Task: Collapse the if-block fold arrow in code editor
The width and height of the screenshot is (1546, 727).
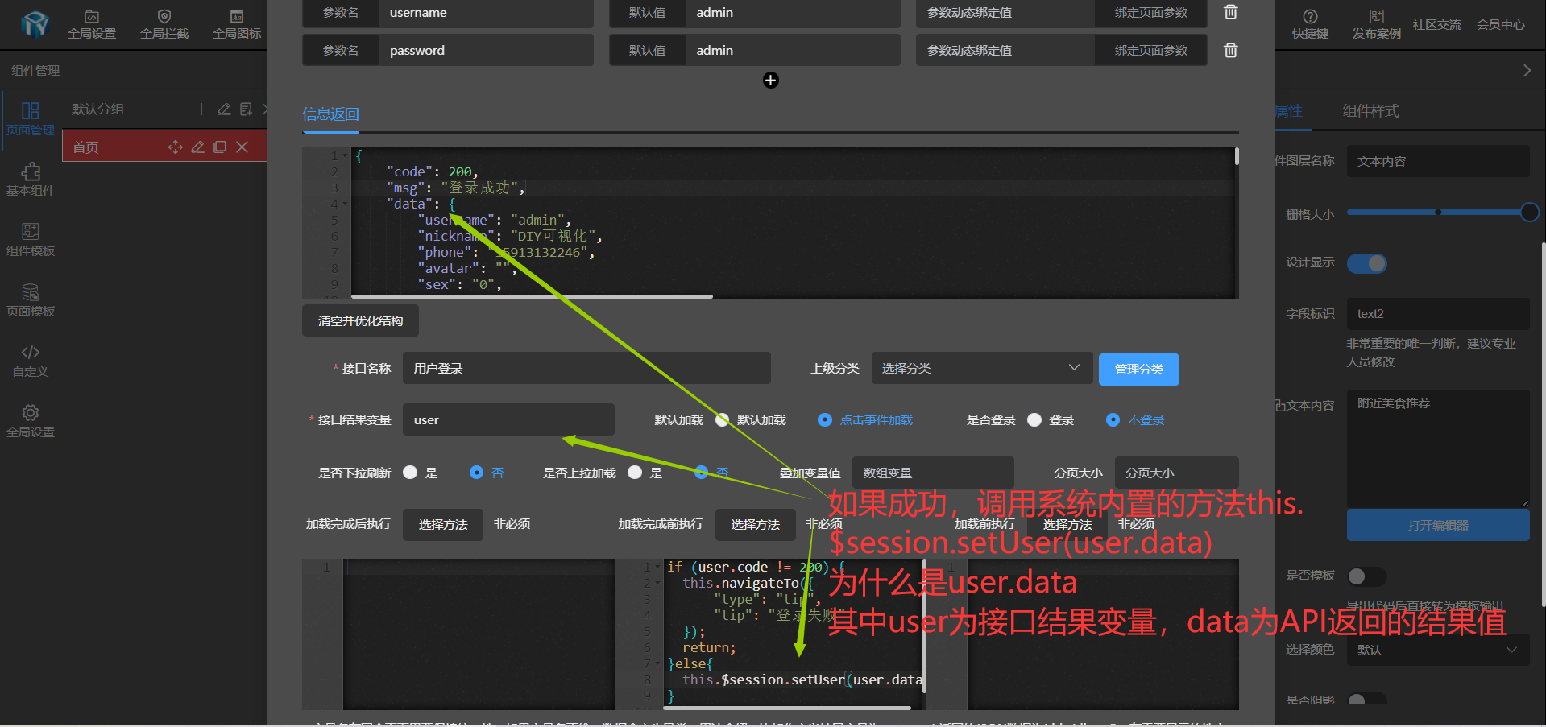Action: (x=658, y=567)
